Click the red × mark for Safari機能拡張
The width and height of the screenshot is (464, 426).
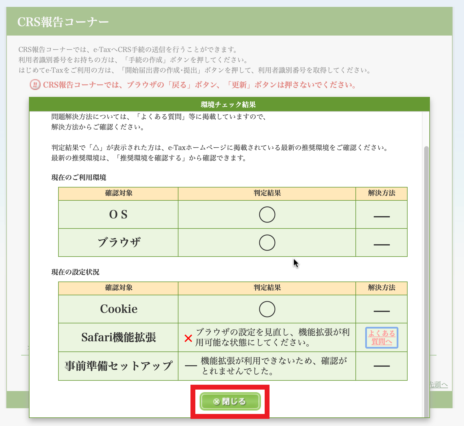(188, 338)
